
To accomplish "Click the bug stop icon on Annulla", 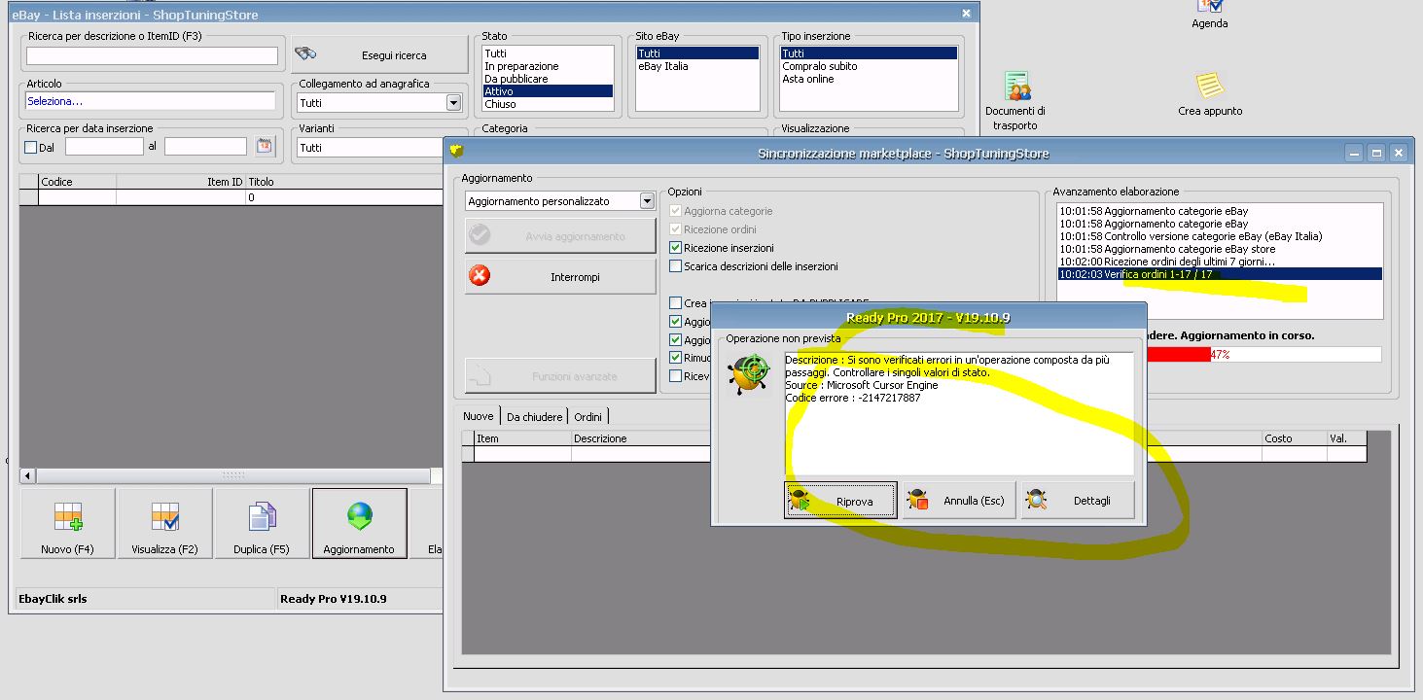I will [917, 501].
